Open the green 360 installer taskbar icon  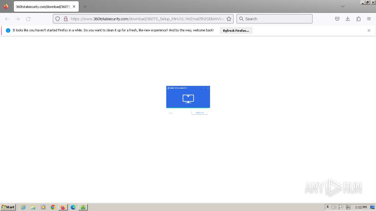pyautogui.click(x=83, y=207)
